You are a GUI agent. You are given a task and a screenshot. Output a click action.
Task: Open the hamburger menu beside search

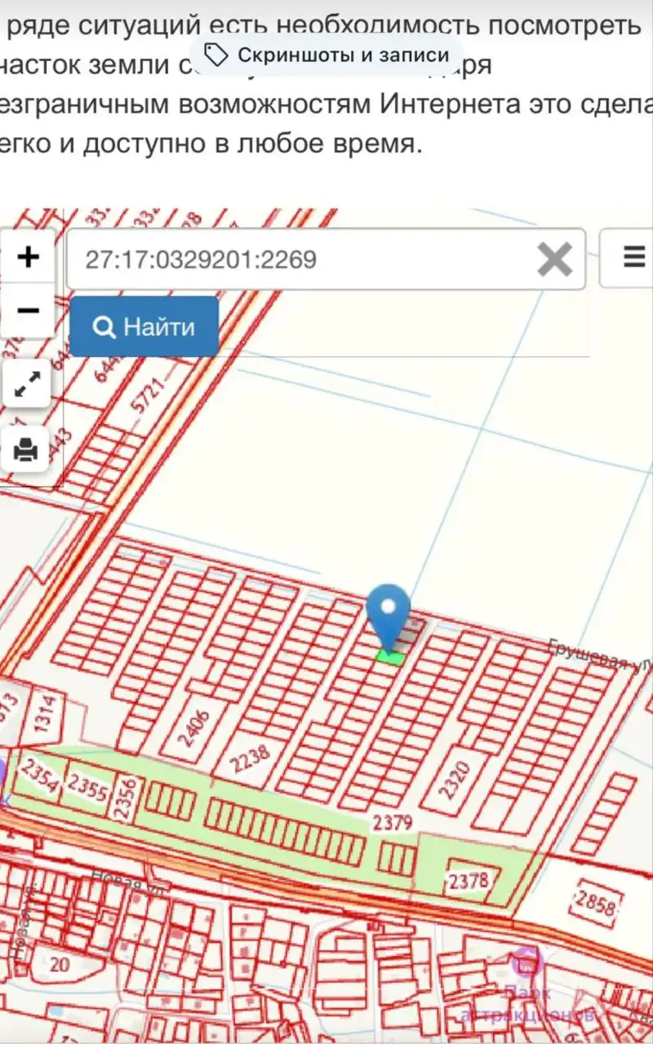click(x=633, y=259)
